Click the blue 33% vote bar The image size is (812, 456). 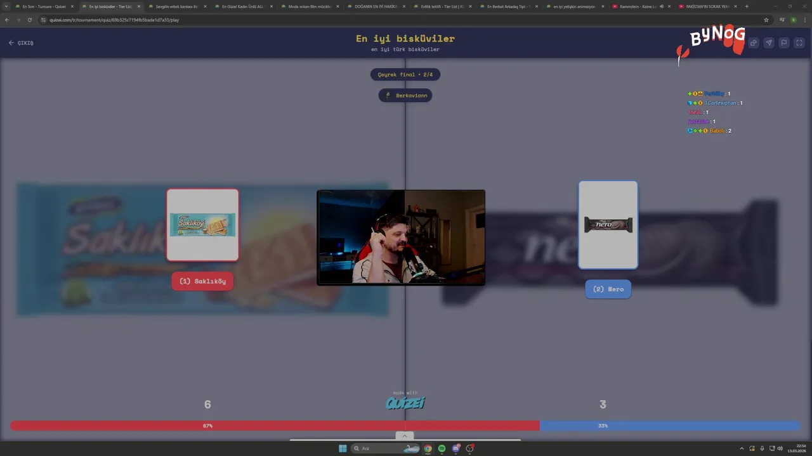click(670, 426)
